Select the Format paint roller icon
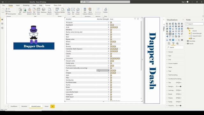The height and width of the screenshot is (115, 204). click(x=173, y=43)
